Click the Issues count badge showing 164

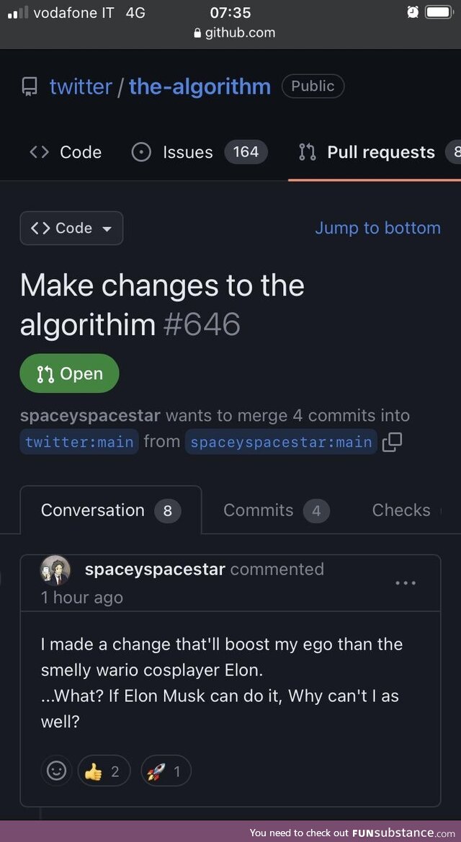246,152
